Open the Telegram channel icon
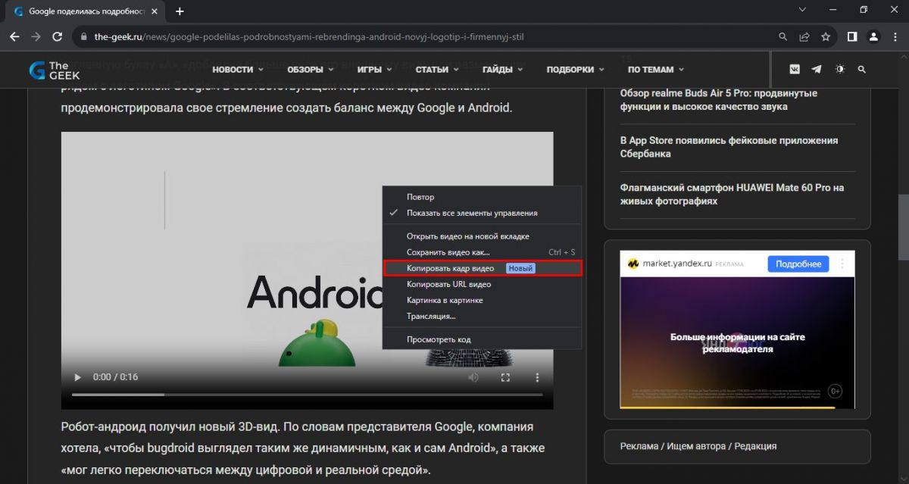Viewport: 909px width, 484px height. [x=817, y=69]
